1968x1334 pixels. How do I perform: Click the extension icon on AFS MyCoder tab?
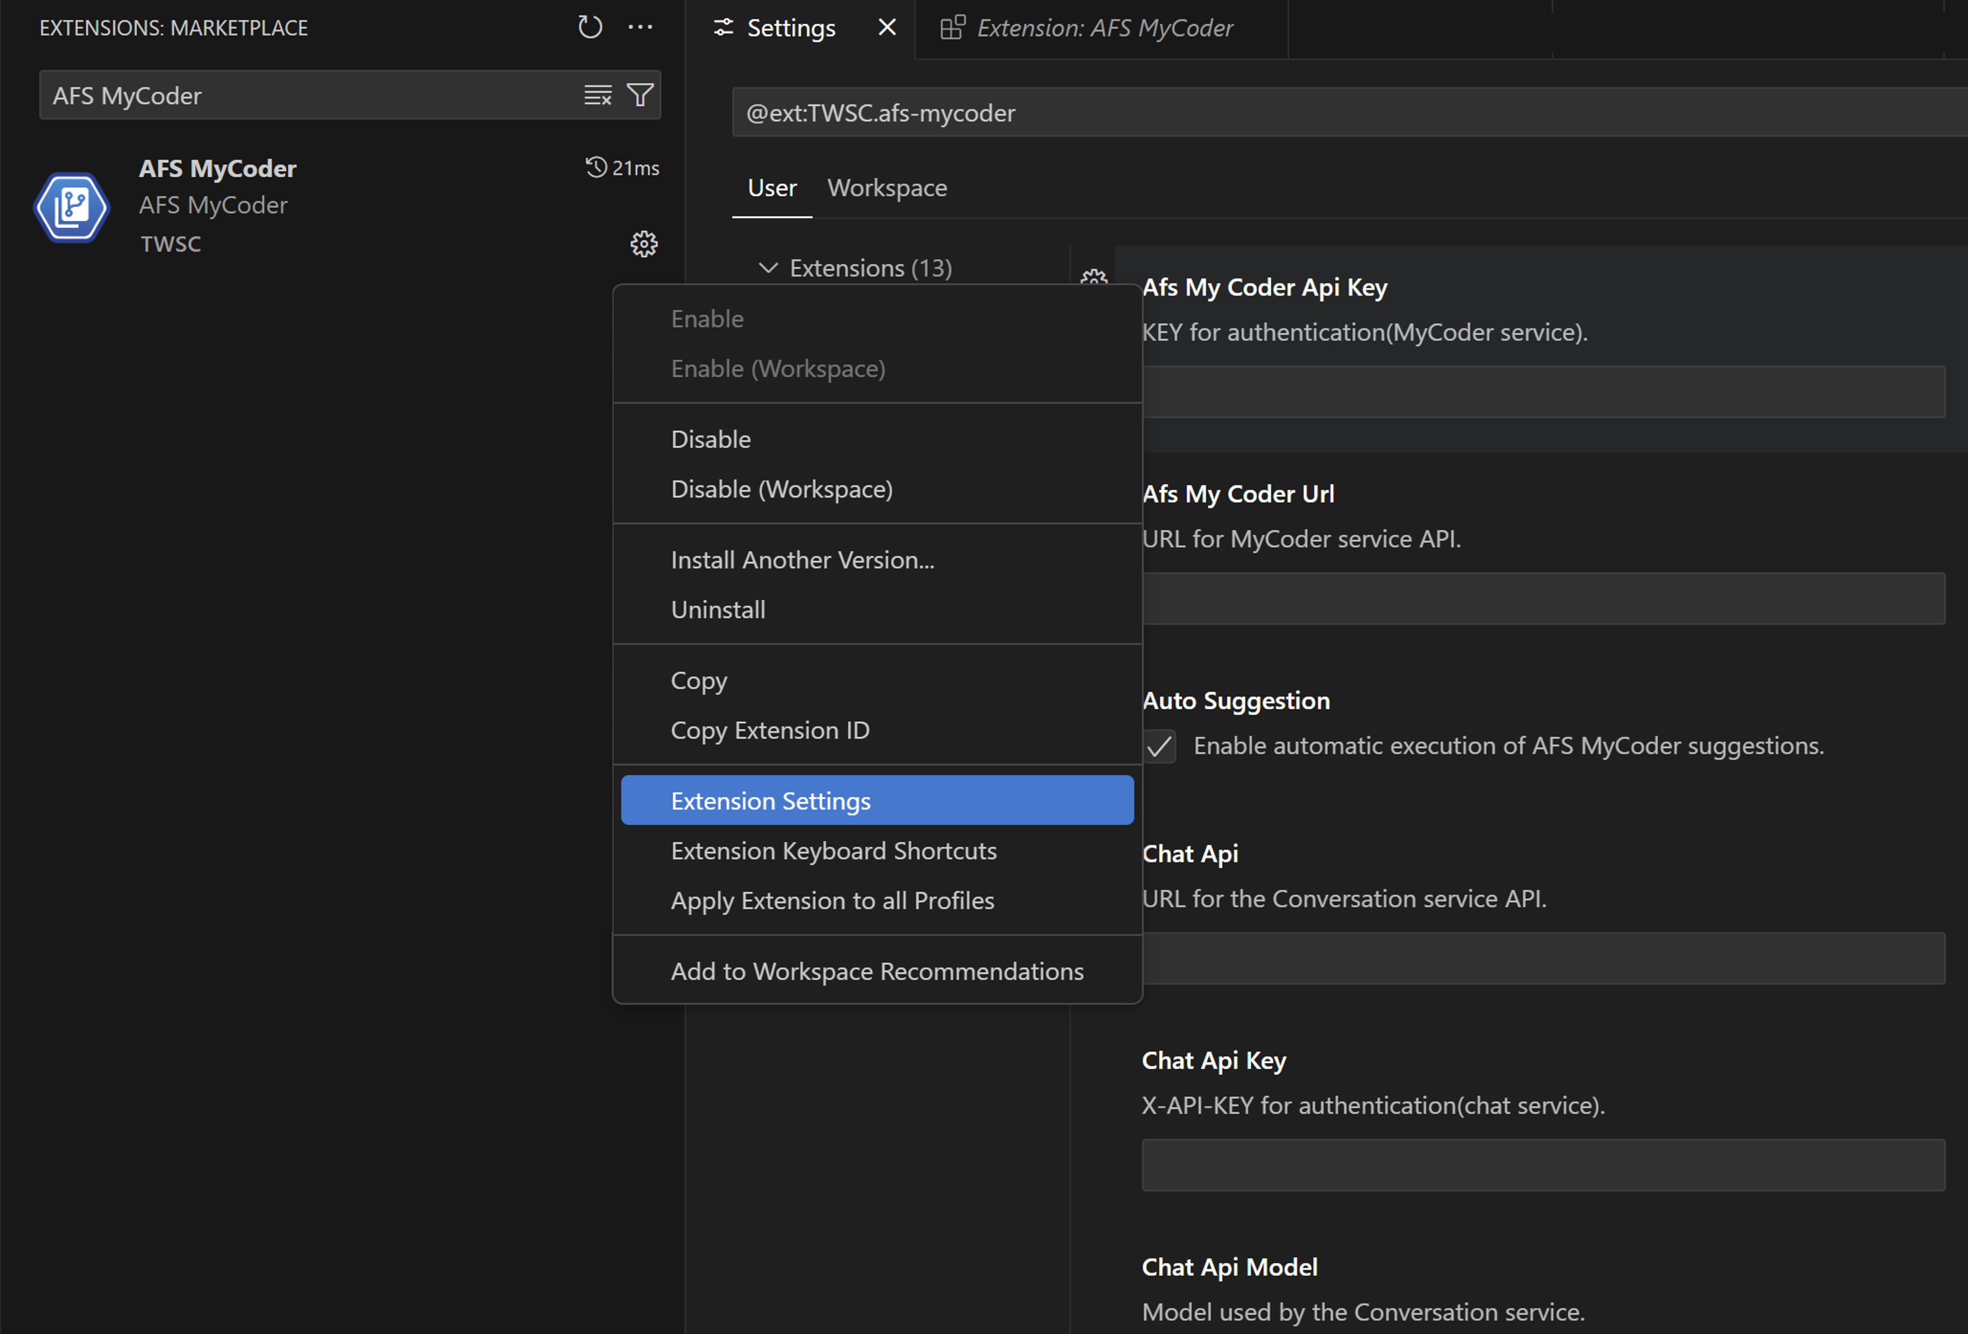(x=953, y=27)
